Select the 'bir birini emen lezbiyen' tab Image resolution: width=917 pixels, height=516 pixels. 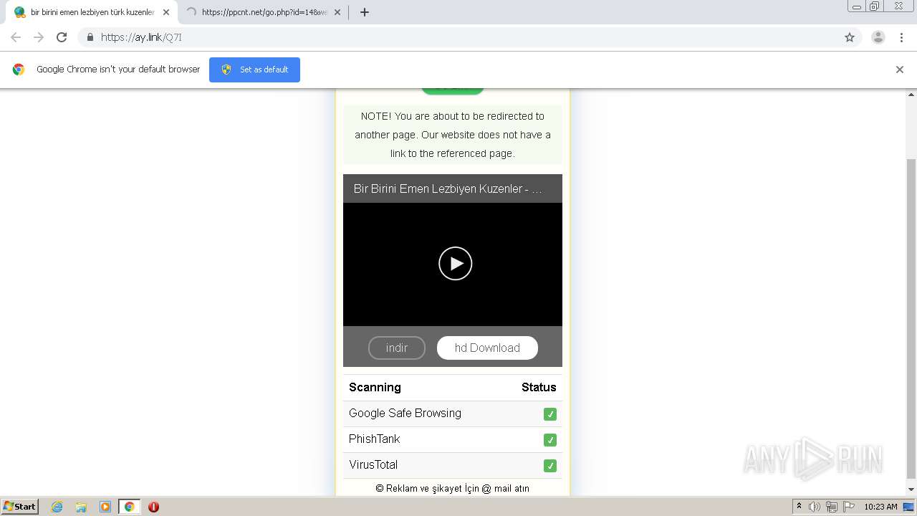pos(92,12)
